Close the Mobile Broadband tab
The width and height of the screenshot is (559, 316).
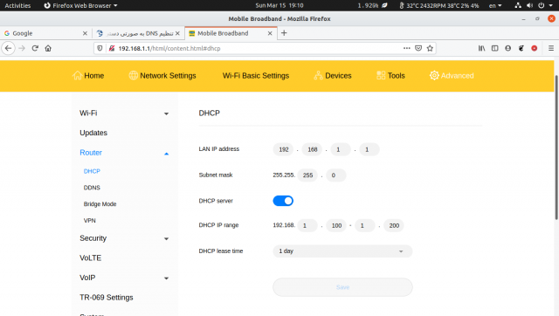tap(270, 33)
